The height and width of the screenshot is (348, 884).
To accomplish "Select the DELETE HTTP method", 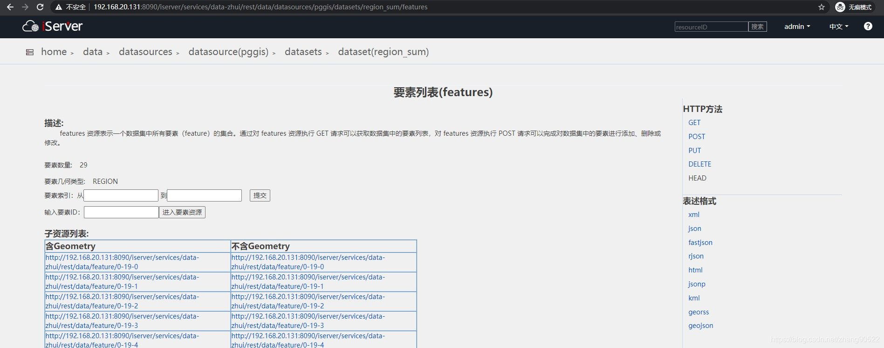I will tap(699, 164).
